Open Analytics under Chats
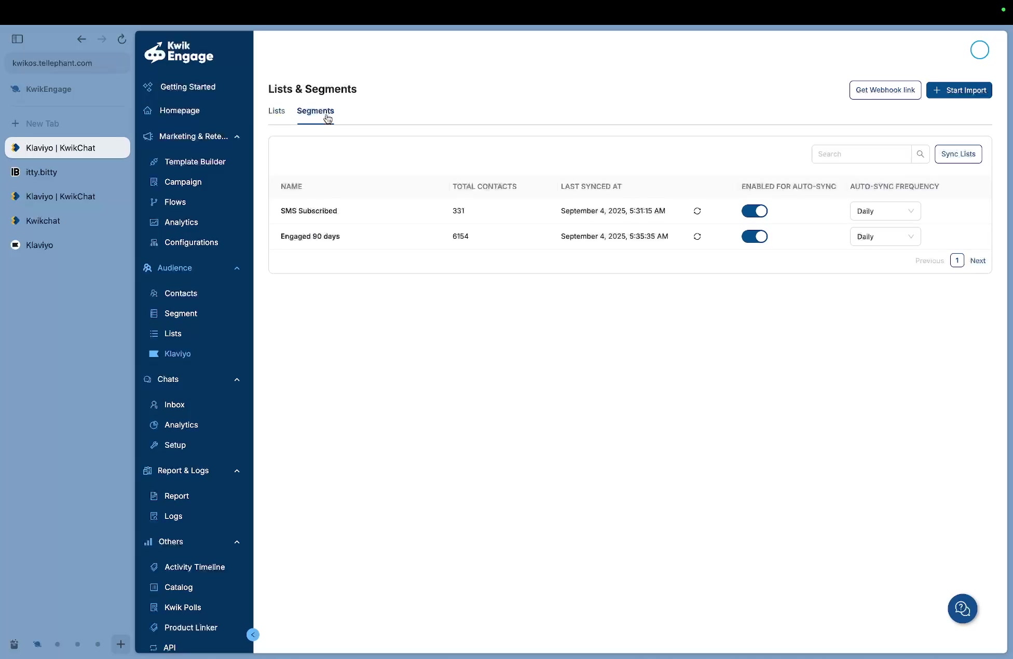This screenshot has height=659, width=1013. click(x=181, y=425)
